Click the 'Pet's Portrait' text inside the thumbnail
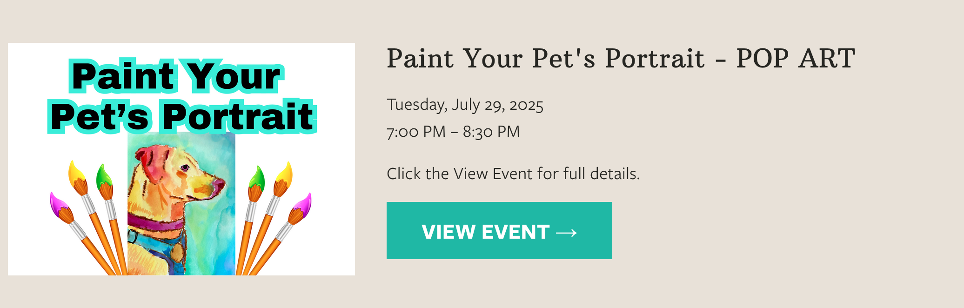This screenshot has width=964, height=308. click(x=181, y=116)
